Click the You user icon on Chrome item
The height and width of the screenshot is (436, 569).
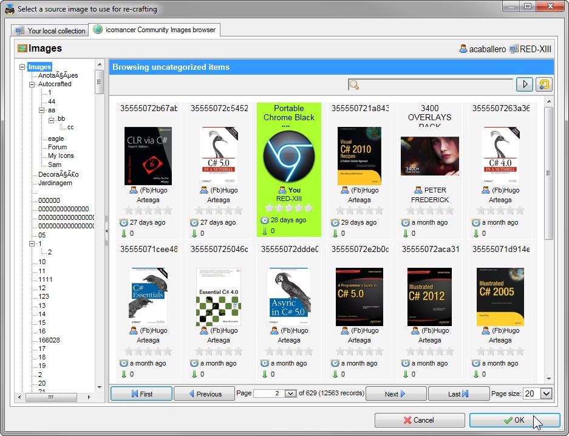tap(282, 189)
